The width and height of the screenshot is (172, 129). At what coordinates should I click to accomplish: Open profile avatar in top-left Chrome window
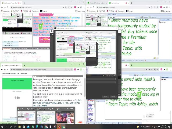(x=81, y=7)
